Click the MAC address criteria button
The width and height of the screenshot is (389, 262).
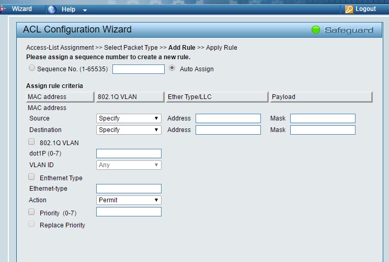coord(60,97)
